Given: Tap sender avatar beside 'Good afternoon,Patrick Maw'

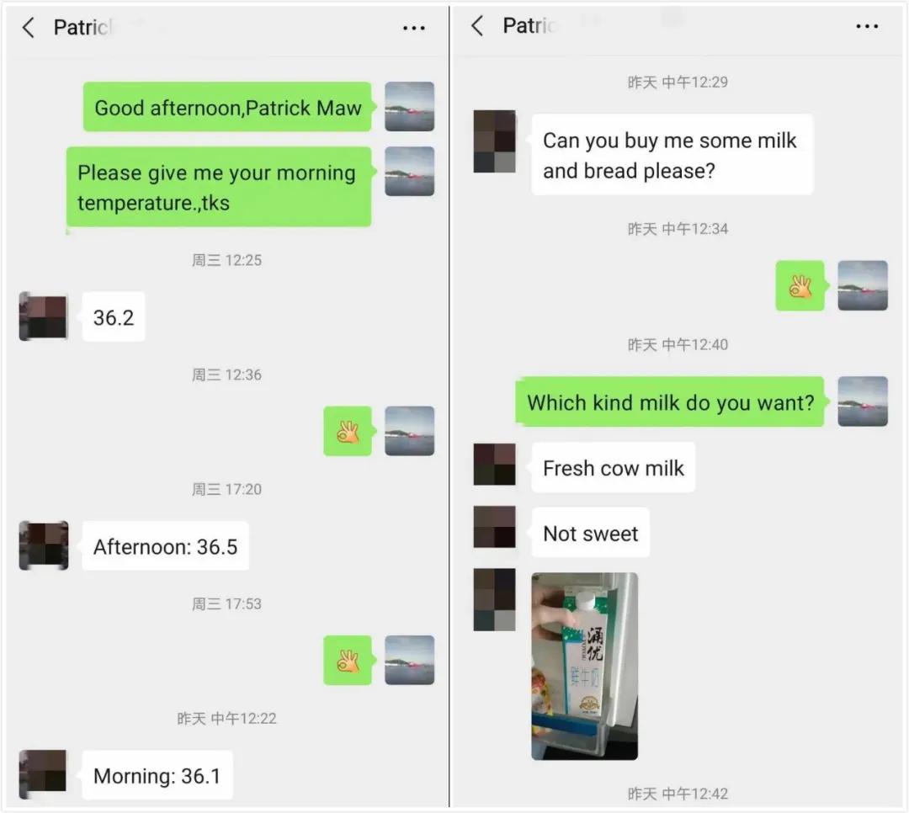Looking at the screenshot, I should click(x=409, y=106).
